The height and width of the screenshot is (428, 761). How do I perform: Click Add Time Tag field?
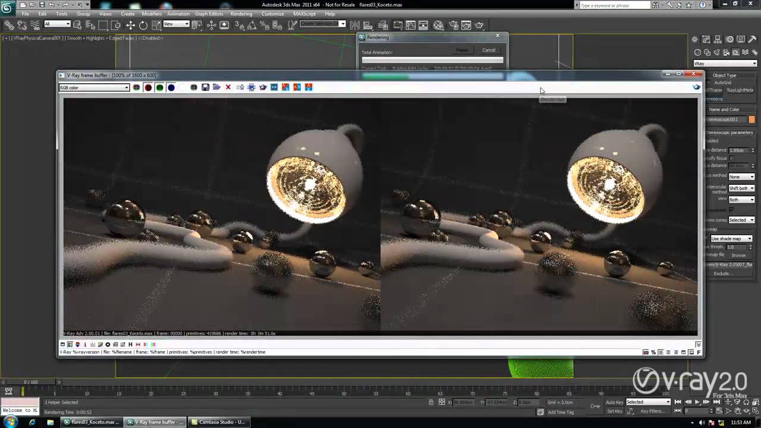[562, 412]
